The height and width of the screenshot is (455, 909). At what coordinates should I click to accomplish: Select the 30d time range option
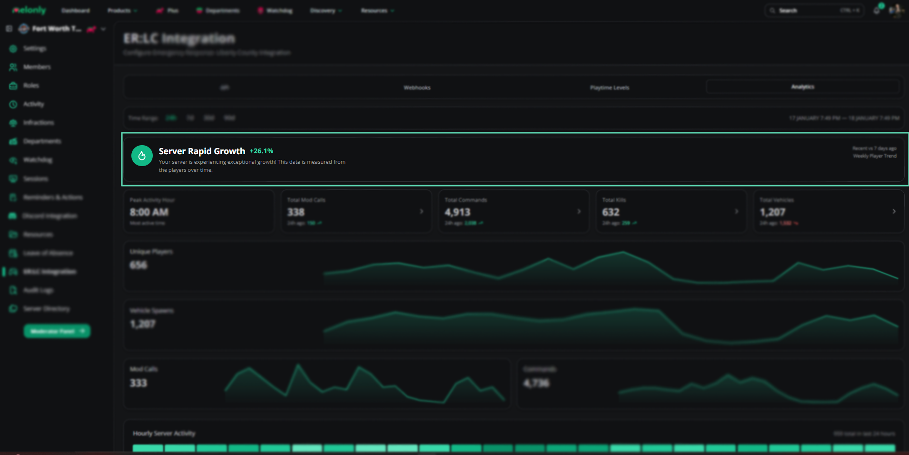coord(209,118)
